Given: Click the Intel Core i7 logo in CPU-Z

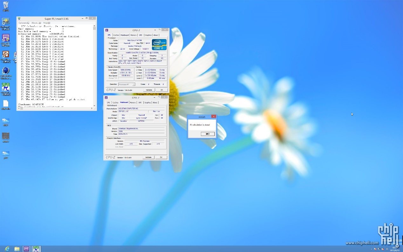Looking at the screenshot, I should tap(159, 44).
